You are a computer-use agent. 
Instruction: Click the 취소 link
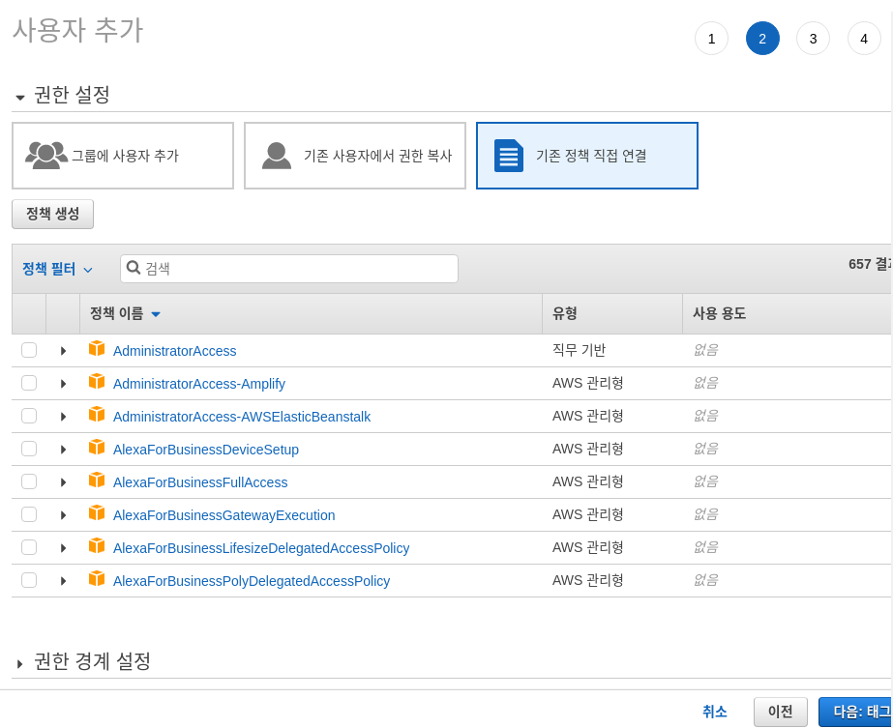tap(714, 712)
